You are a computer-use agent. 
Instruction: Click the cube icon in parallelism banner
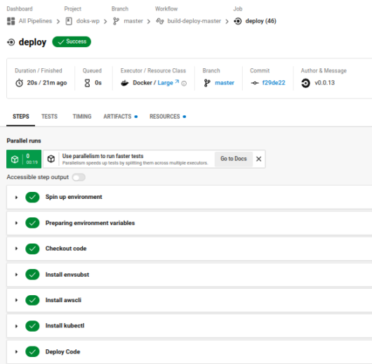coord(51,159)
